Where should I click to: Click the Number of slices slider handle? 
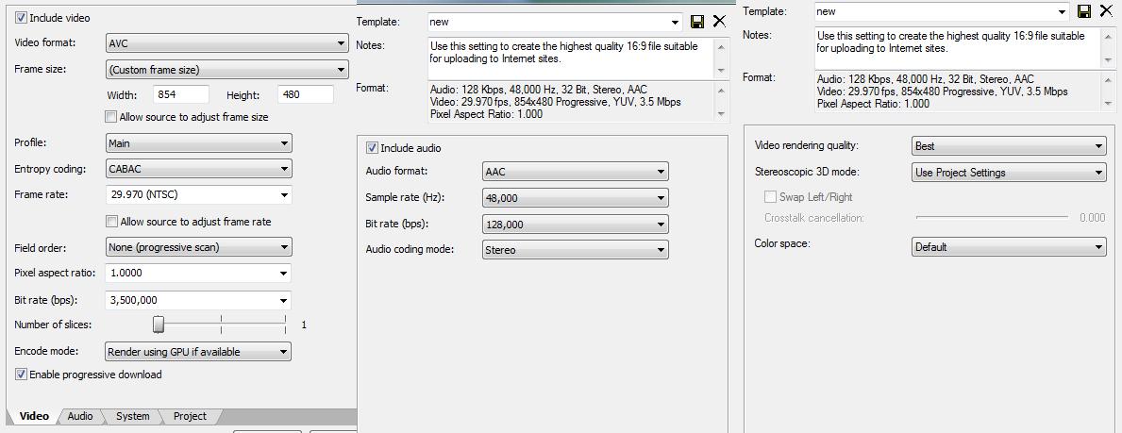pyautogui.click(x=159, y=325)
